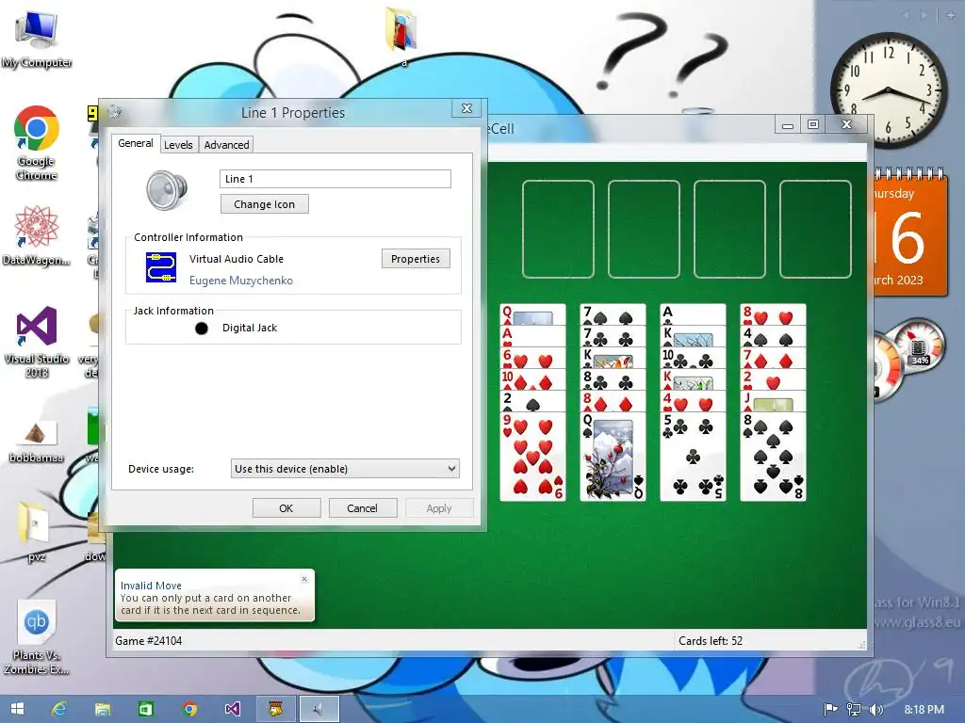The height and width of the screenshot is (723, 965).
Task: Open the folder named a on desktop
Action: point(402,36)
